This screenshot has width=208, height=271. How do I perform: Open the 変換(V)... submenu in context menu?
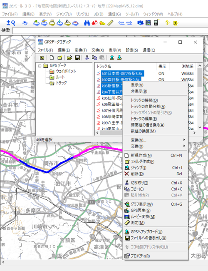point(156,140)
